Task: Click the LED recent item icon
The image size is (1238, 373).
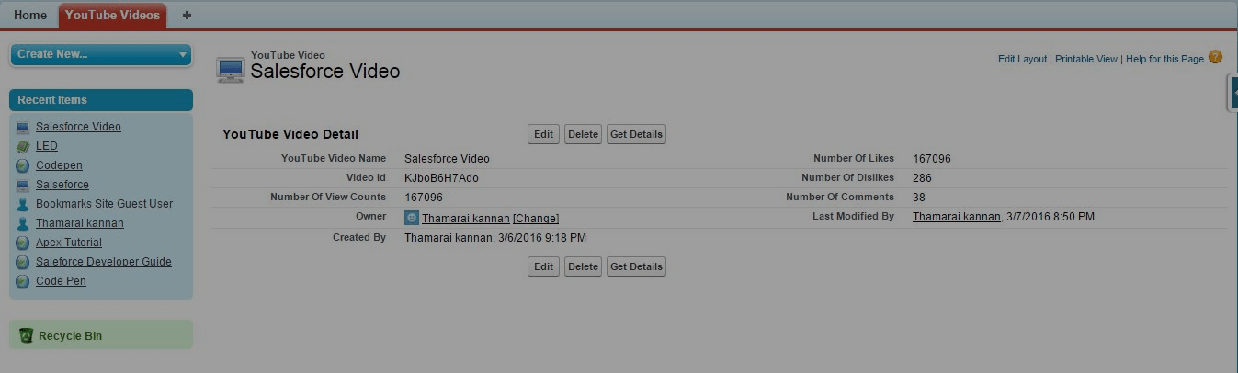Action: click(x=23, y=146)
